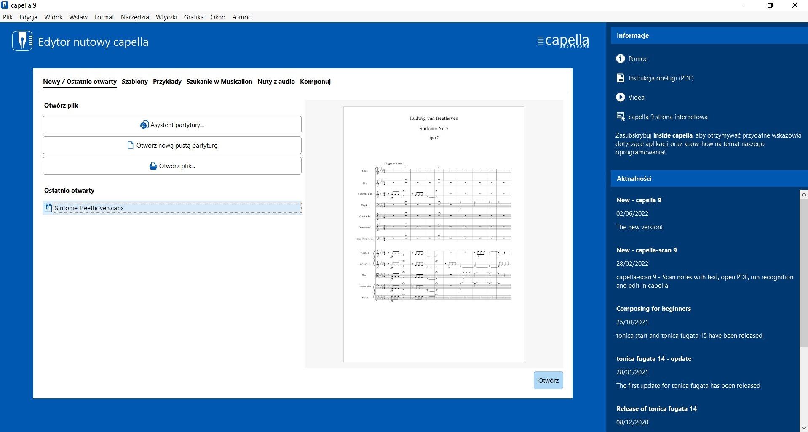Open the Plik menu
The image size is (808, 432).
coord(8,17)
